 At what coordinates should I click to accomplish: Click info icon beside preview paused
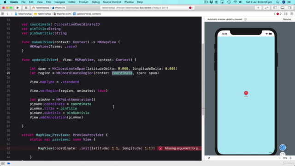245,19
